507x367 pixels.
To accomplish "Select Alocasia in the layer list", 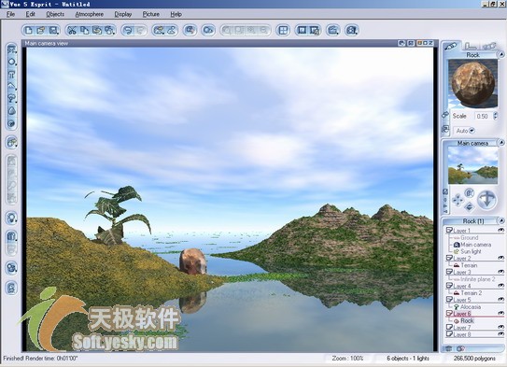I will [x=471, y=307].
